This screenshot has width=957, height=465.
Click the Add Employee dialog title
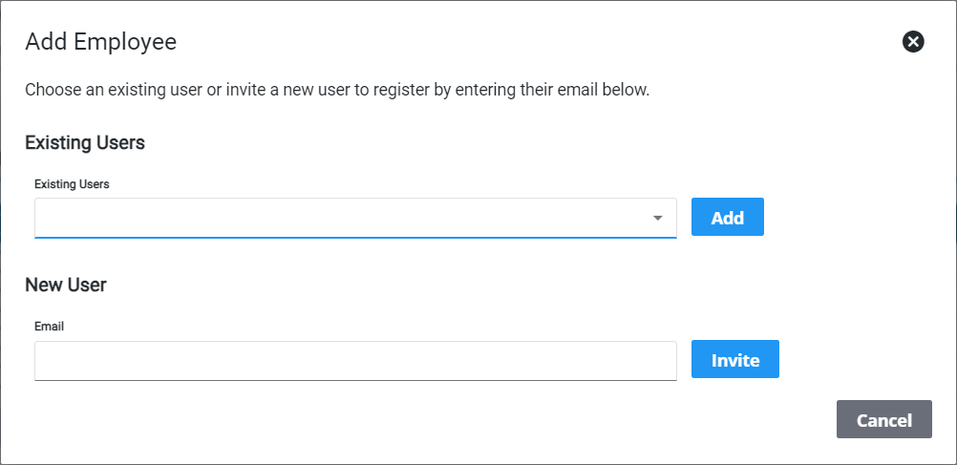click(x=100, y=41)
